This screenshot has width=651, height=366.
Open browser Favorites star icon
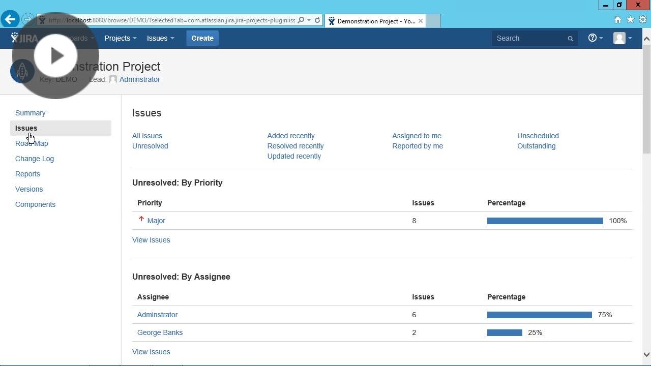631,20
